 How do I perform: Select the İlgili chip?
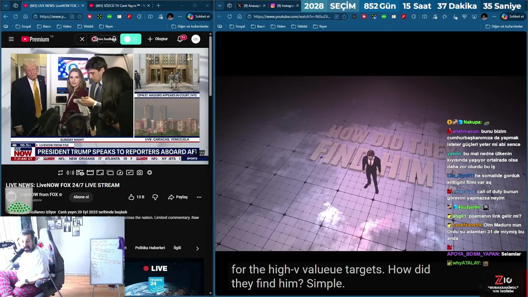click(x=177, y=248)
